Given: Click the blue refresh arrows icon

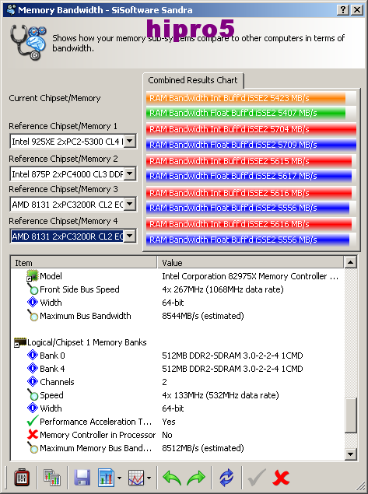Looking at the screenshot, I should pos(226,478).
